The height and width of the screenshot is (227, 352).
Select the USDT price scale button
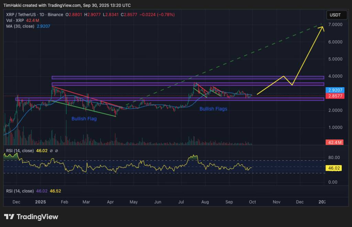336,15
